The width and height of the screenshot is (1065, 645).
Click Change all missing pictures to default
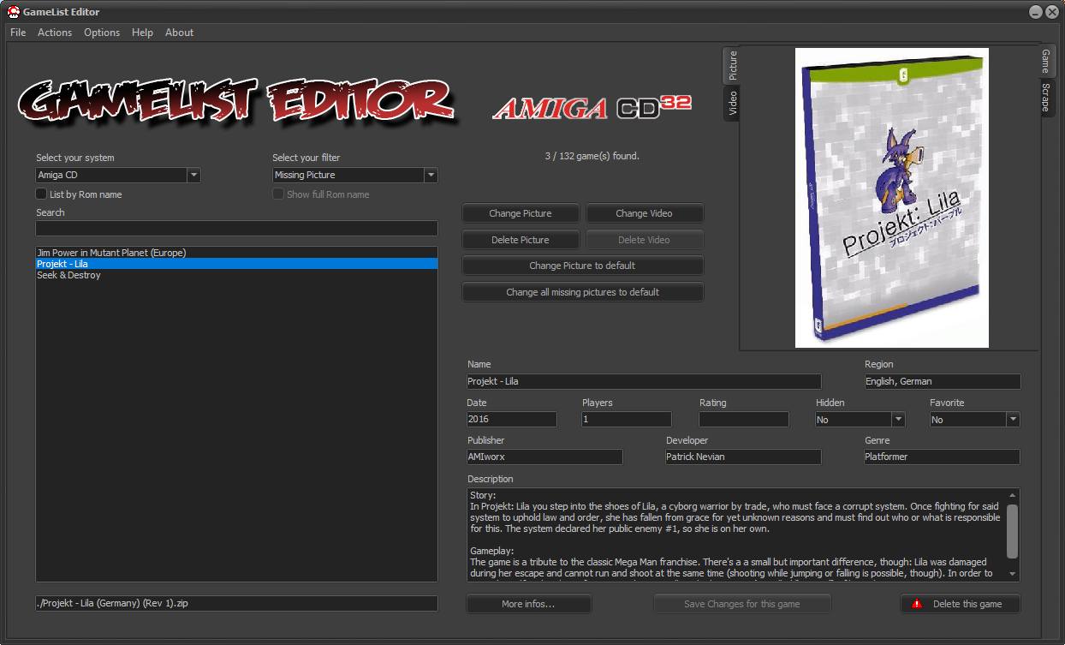[582, 292]
